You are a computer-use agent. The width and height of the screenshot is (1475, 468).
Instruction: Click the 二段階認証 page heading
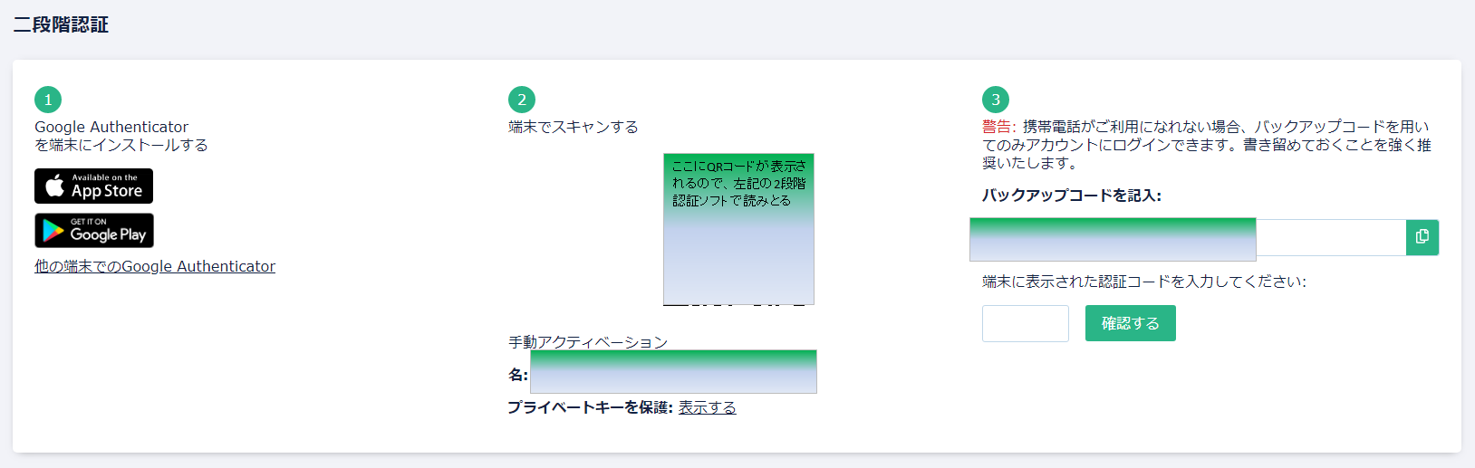click(x=61, y=25)
